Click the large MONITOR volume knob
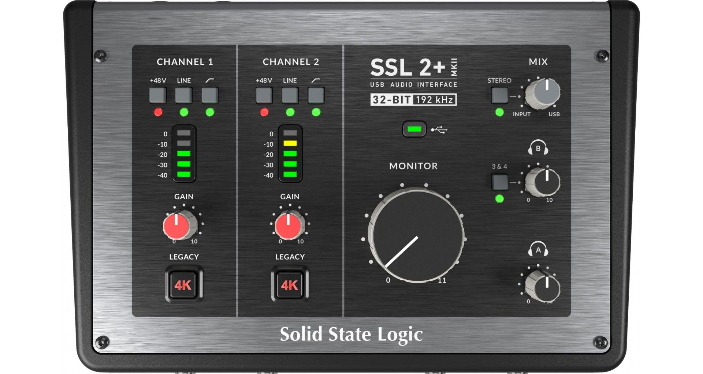This screenshot has height=374, width=703. (417, 237)
